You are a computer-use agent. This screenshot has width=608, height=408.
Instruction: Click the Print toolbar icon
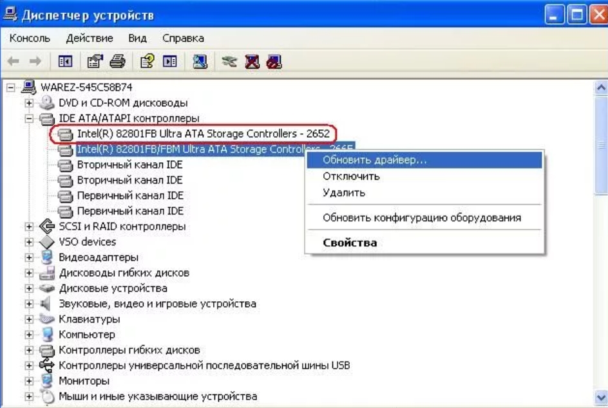tap(117, 62)
